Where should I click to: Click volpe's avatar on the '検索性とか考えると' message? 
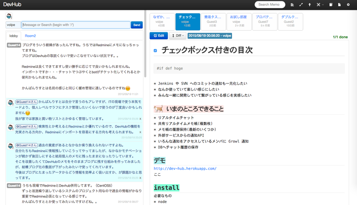pos(10,128)
